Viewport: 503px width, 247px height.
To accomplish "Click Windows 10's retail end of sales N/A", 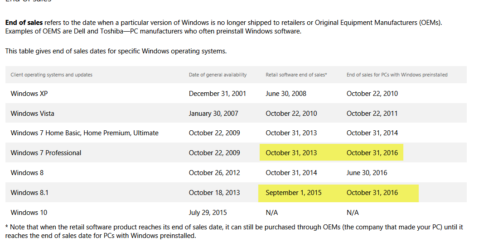I will [272, 213].
